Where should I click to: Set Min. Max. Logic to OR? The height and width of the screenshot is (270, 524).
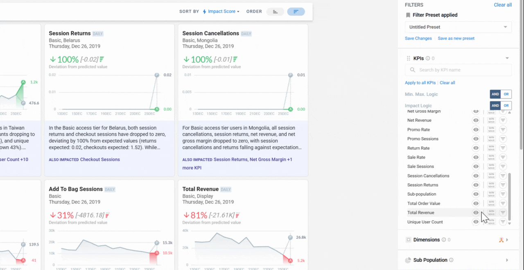[506, 94]
